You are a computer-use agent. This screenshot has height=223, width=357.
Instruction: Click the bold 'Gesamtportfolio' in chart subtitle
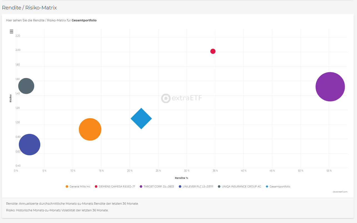click(x=84, y=20)
